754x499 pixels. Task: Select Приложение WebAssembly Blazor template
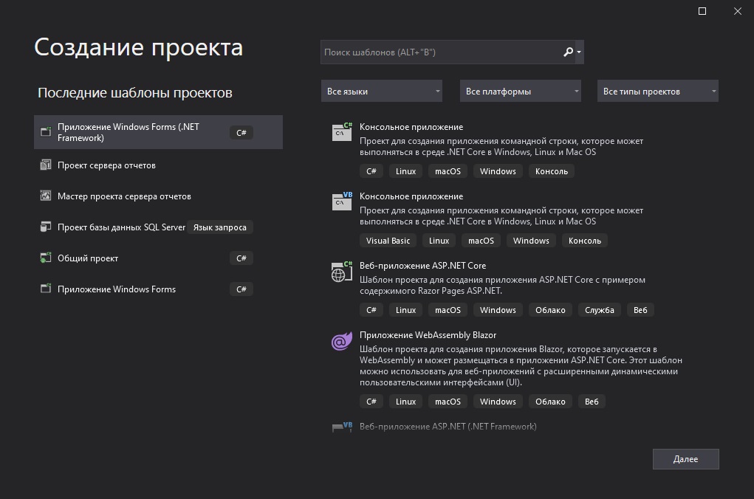point(428,335)
